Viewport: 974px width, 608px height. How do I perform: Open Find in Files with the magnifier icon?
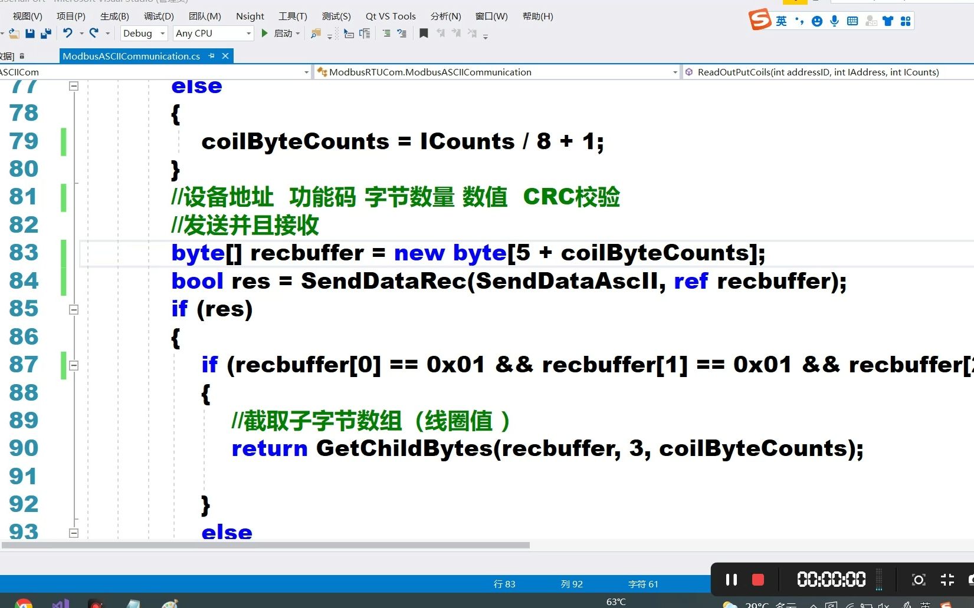tap(314, 34)
